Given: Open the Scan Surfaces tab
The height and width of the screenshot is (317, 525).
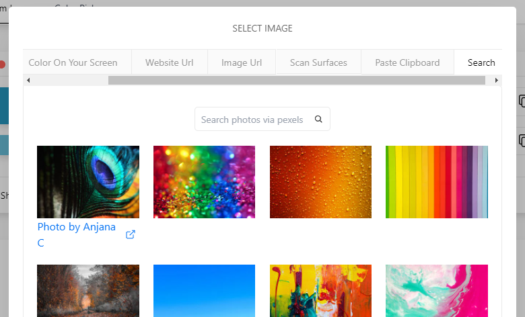Looking at the screenshot, I should [x=318, y=62].
